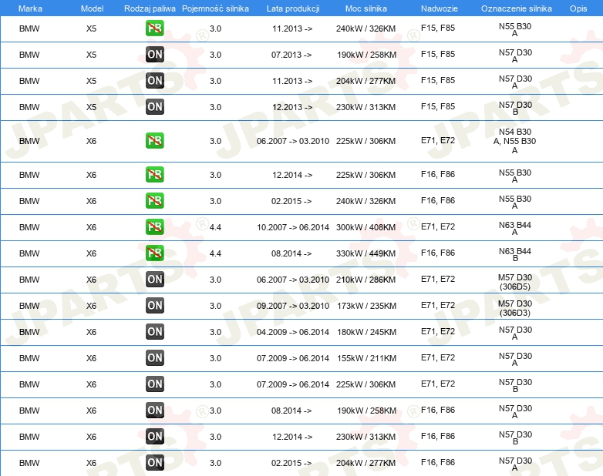Click the PB icon in X6 02.2015 326KM row
603x476 pixels.
pos(154,200)
